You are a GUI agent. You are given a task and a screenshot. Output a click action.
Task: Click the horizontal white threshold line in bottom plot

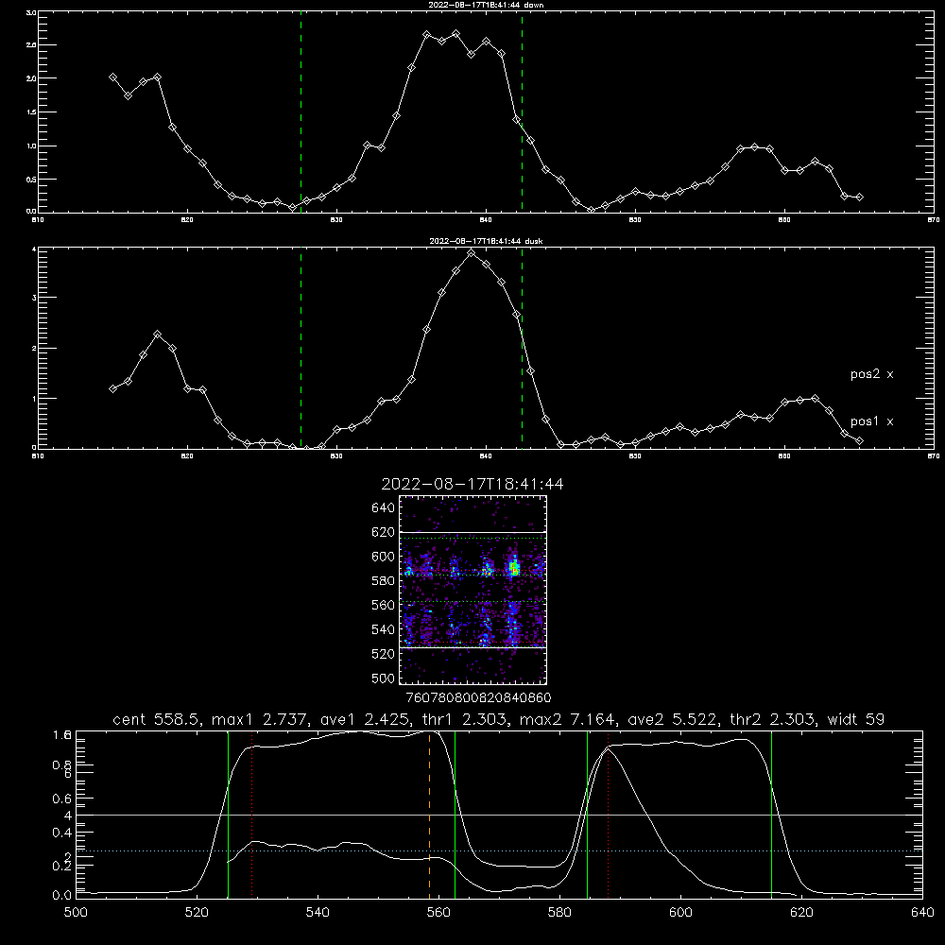pos(499,815)
